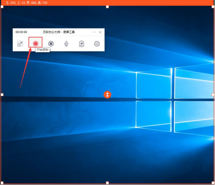
Task: Minimize the 录屏工具 window
Action: click(x=94, y=32)
